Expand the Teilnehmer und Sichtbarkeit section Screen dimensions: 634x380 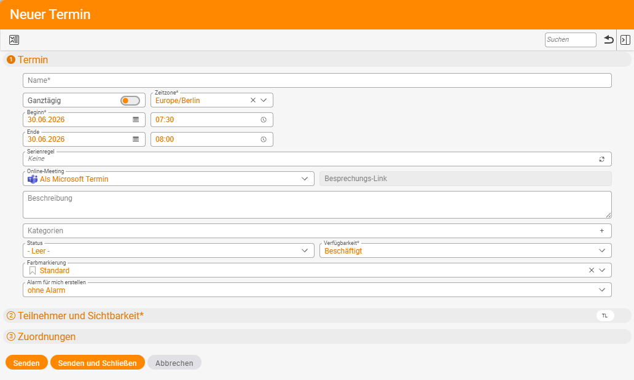click(317, 316)
